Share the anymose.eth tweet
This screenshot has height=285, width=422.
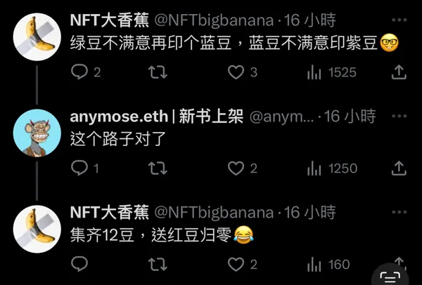coord(399,168)
